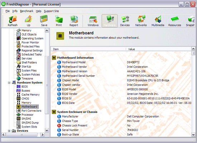Collapse the Hardware System tree node

[x=9, y=82]
